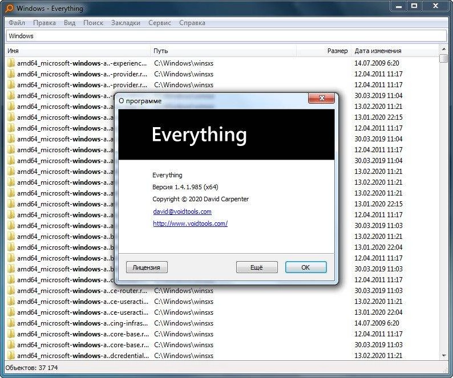This screenshot has height=378, width=453.
Task: Select the 'amd64_microsoft-windows-a..-experienc...' file name
Action: pyautogui.click(x=82, y=63)
